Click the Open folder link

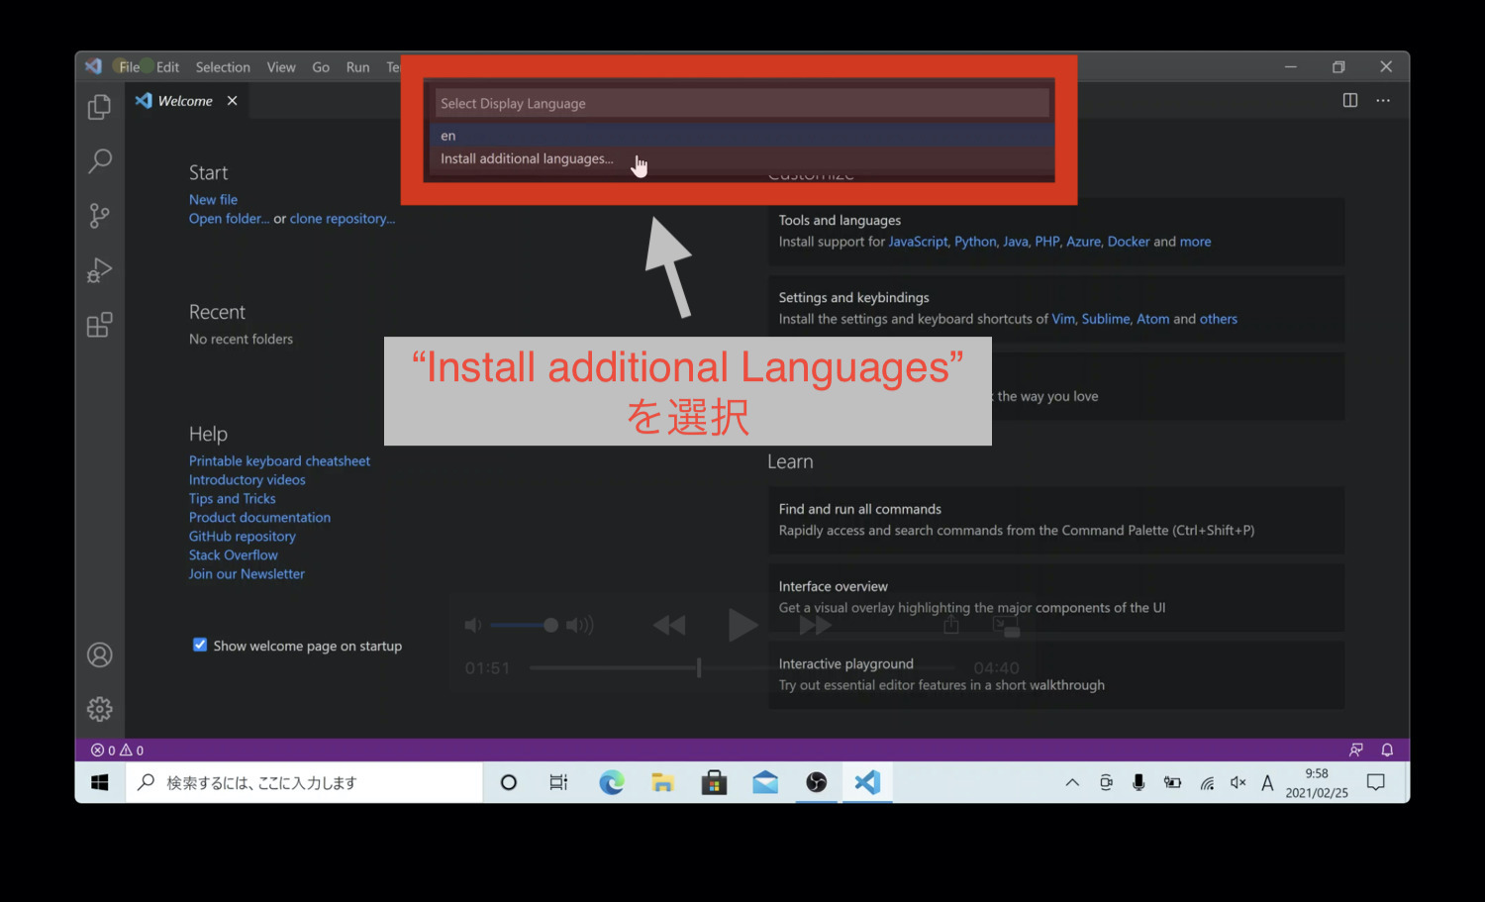point(229,219)
